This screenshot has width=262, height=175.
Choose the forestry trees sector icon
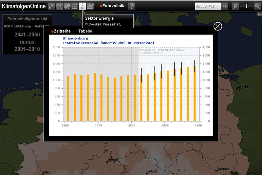coord(67,6)
